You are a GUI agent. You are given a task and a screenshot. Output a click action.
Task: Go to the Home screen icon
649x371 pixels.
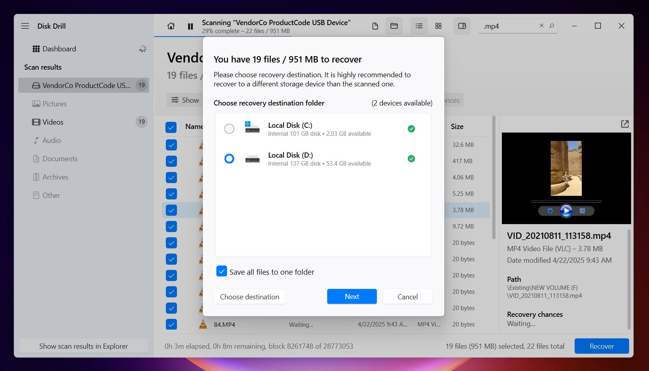(x=171, y=26)
